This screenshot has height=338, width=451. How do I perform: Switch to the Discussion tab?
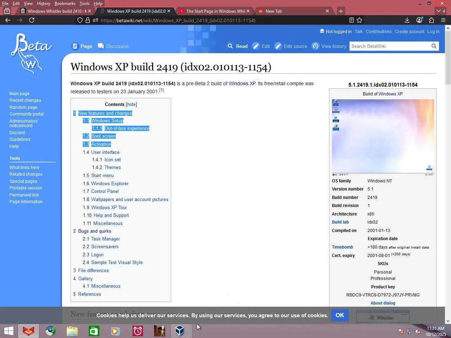point(113,46)
